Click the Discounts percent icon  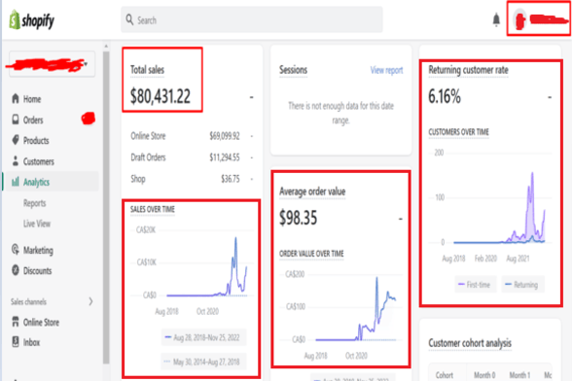[x=16, y=270]
